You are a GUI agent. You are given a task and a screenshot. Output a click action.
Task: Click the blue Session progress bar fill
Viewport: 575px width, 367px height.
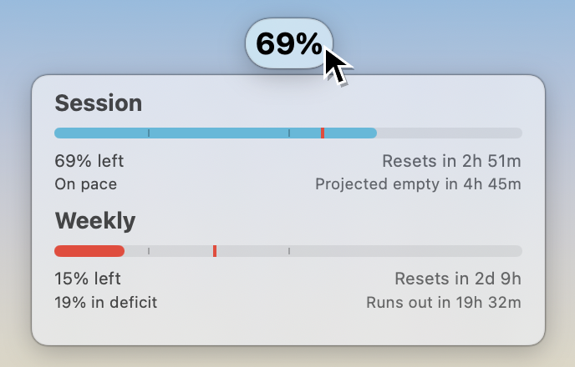click(216, 133)
